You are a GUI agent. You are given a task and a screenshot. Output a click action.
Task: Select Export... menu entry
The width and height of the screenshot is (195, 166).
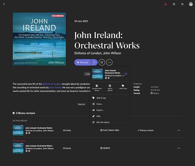click(110, 110)
